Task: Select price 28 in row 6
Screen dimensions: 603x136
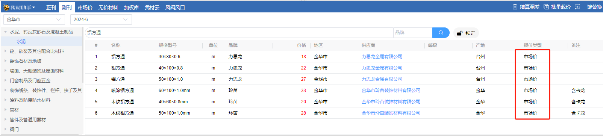Action: click(x=303, y=113)
